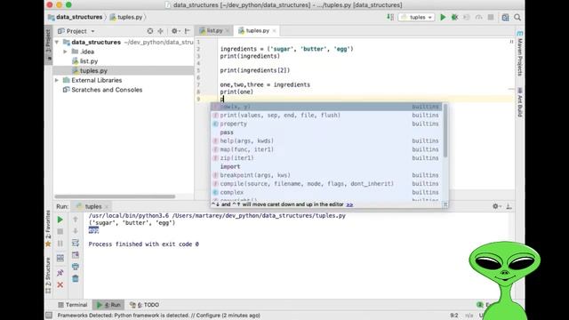Click the Restore Layout icon in Run panel
This screenshot has width=569, height=320.
60,258
